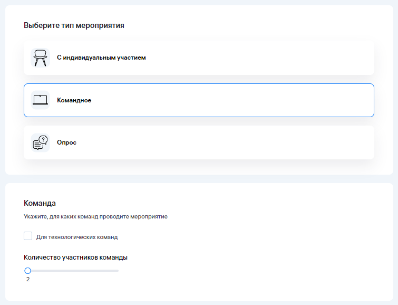Click the 'Для технологических команд' label text
Image resolution: width=398 pixels, height=305 pixels.
(x=77, y=237)
